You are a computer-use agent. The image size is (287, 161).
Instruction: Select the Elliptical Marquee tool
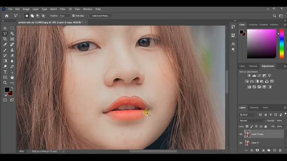click(x=12, y=28)
